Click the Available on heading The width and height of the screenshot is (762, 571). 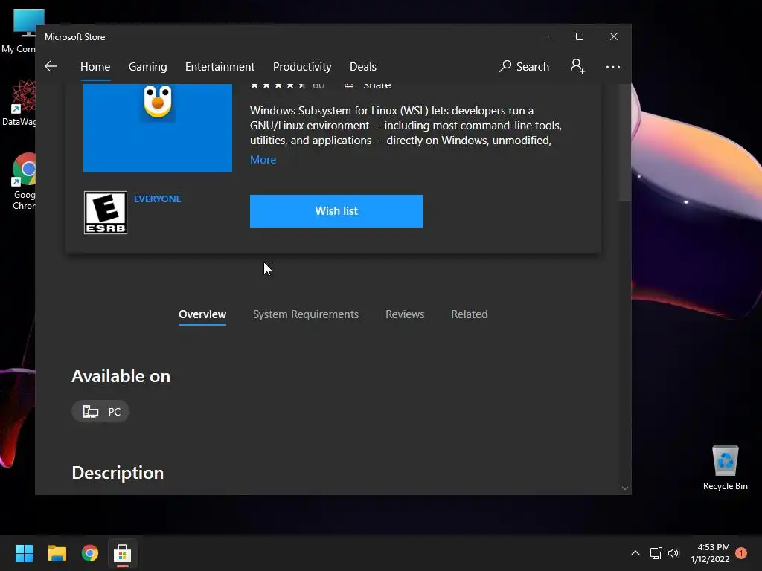[x=121, y=376]
